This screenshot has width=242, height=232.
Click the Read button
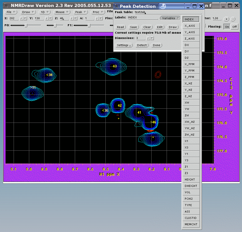pos(120,27)
